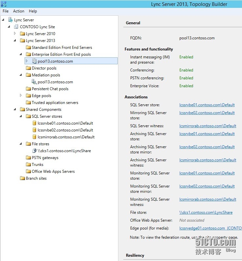This screenshot has width=242, height=261.
Task: Click the LyncShare file store icon
Action: tap(34, 151)
